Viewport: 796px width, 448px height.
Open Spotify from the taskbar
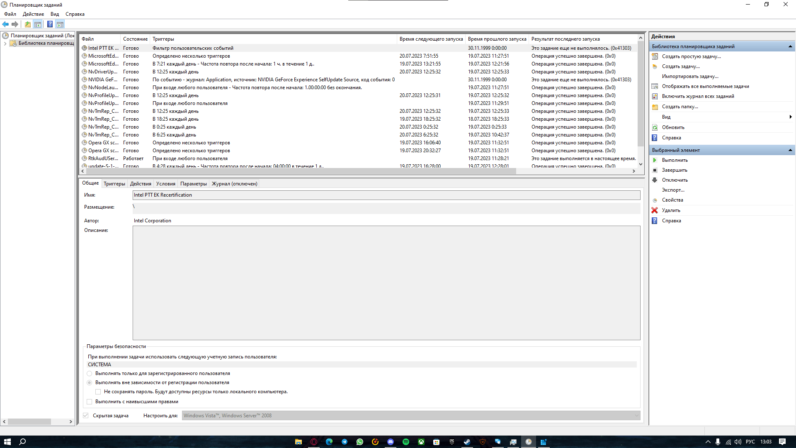(406, 442)
